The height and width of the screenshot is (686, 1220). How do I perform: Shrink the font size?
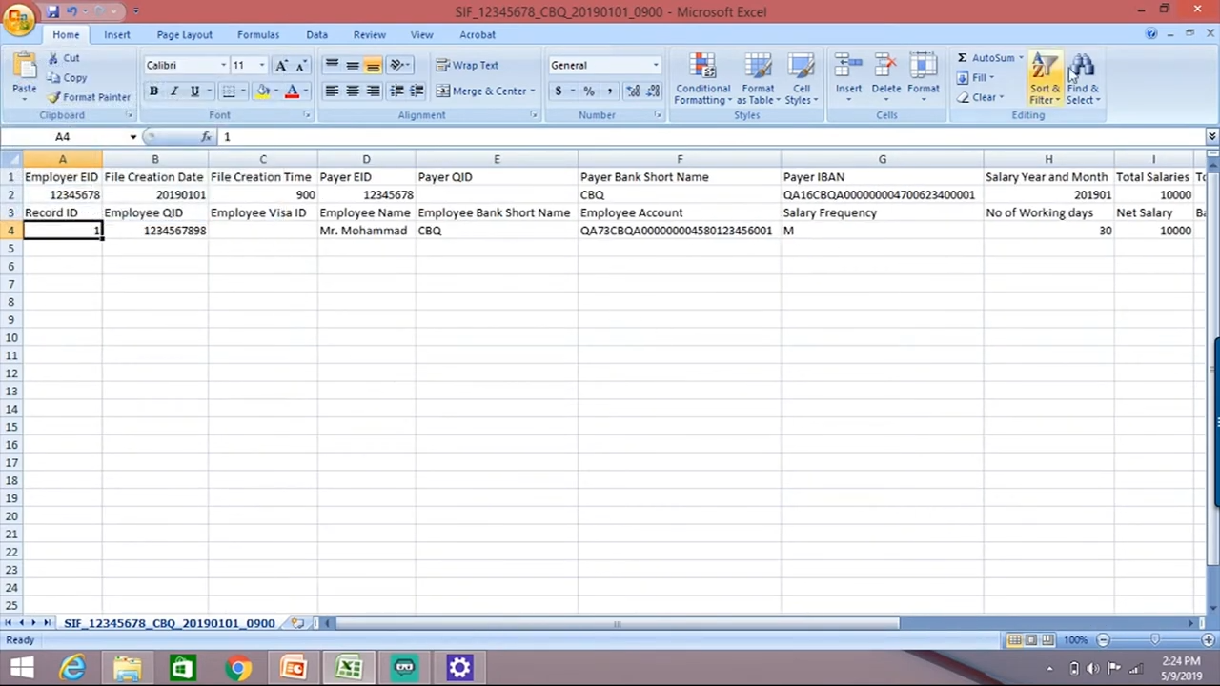tap(300, 65)
